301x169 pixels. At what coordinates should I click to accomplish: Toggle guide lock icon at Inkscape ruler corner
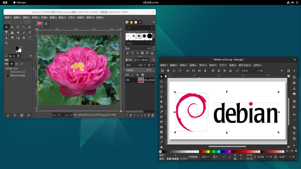166,76
